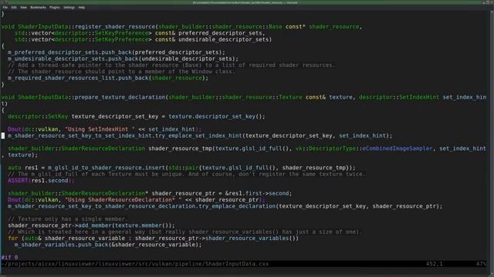Click the 'for (auto& shader_resource_variable' loop
This screenshot has width=494, height=277.
(153, 239)
